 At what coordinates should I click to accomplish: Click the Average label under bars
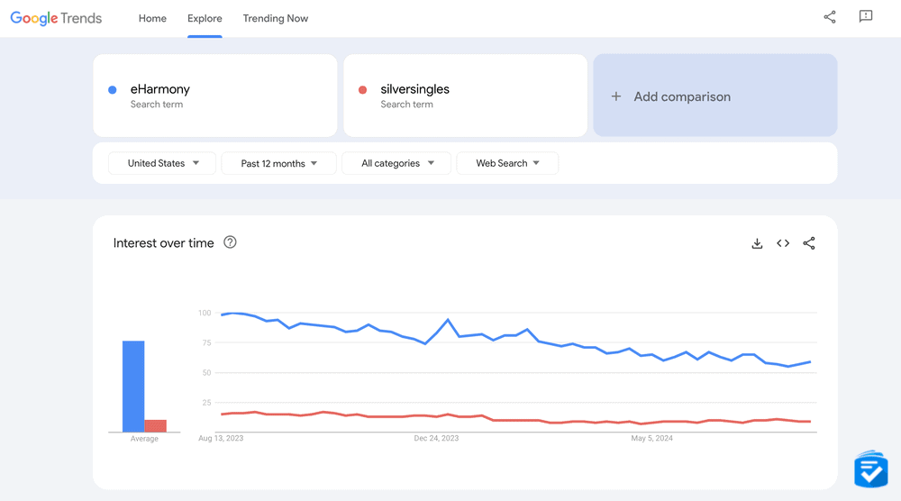144,439
